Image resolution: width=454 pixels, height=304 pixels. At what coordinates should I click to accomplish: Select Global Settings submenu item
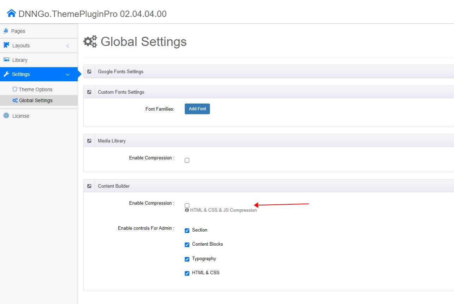coord(39,100)
